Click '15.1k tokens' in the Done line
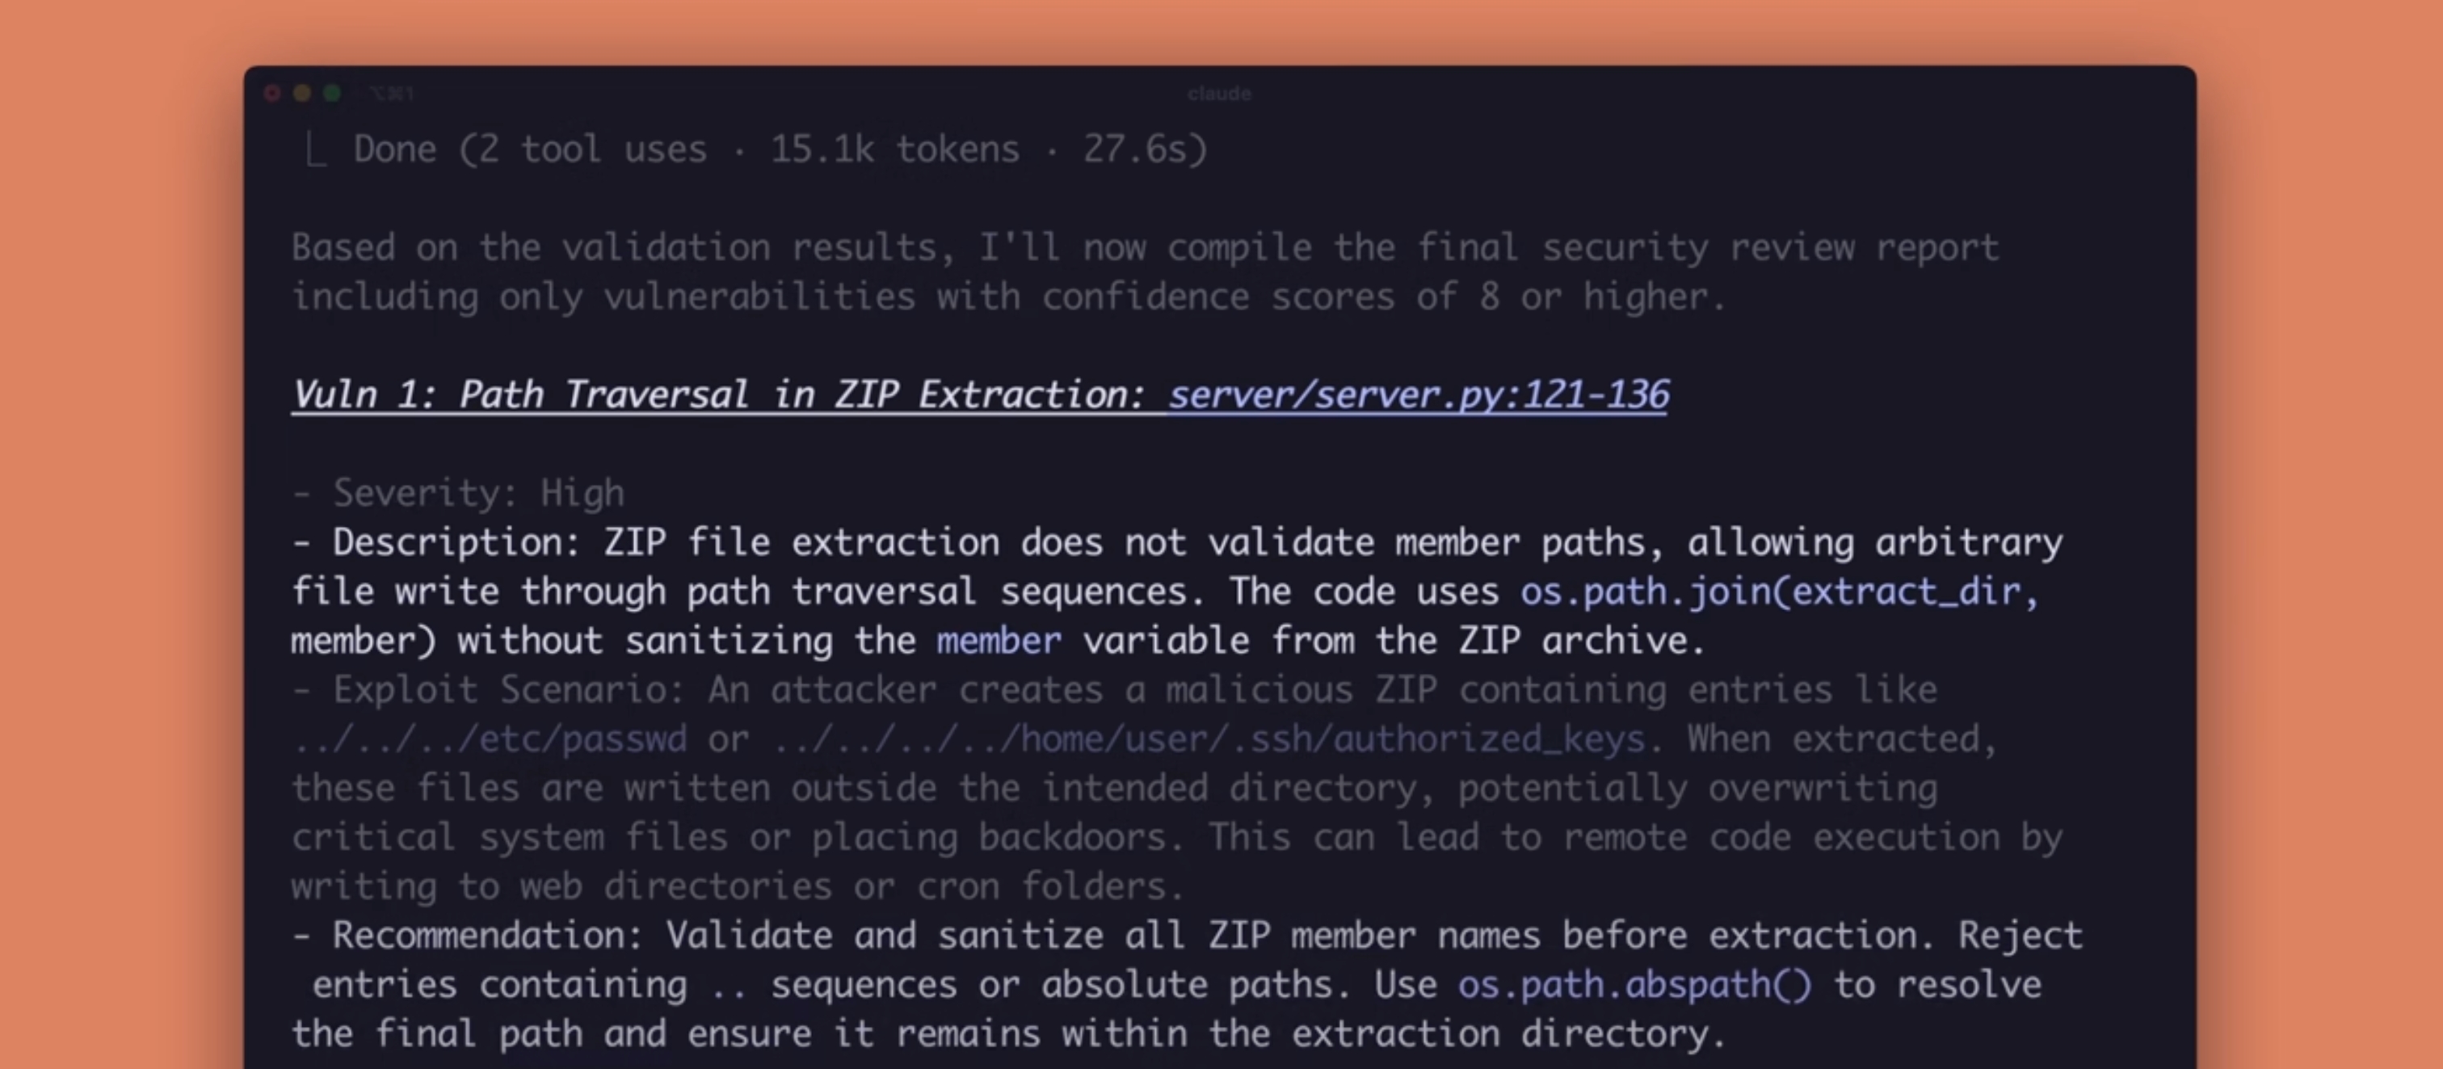The width and height of the screenshot is (2443, 1069). click(894, 149)
